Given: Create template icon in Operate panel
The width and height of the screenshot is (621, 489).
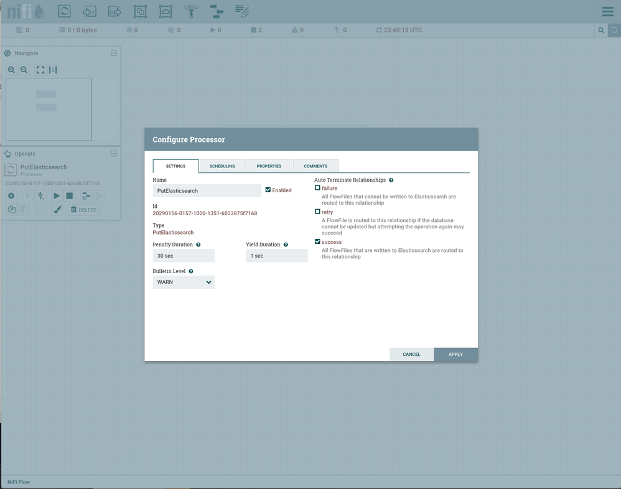Looking at the screenshot, I should pyautogui.click(x=86, y=195).
